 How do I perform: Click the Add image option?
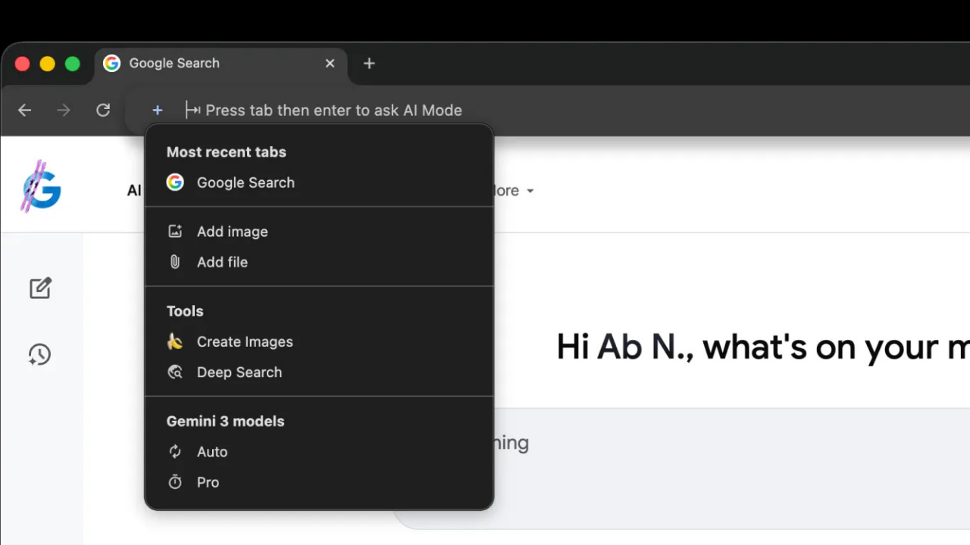point(232,232)
